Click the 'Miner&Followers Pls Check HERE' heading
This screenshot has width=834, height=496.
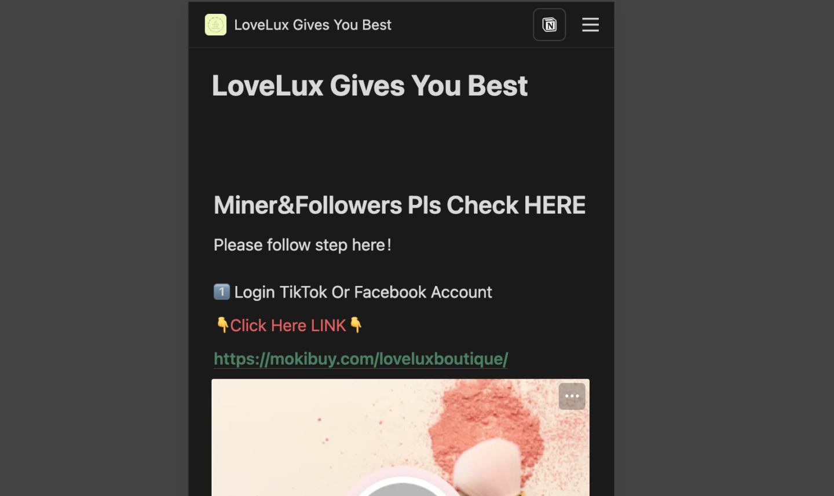(400, 205)
